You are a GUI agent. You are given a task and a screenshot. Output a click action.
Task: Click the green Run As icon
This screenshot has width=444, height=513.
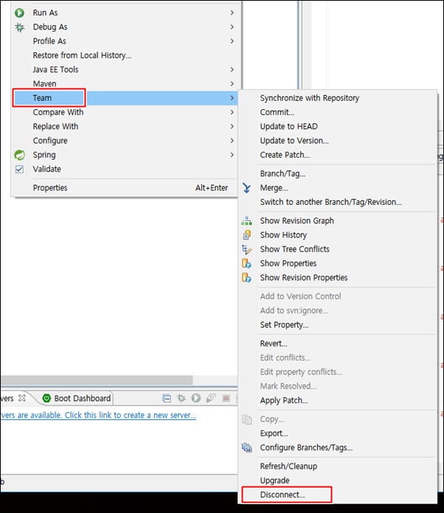(20, 13)
